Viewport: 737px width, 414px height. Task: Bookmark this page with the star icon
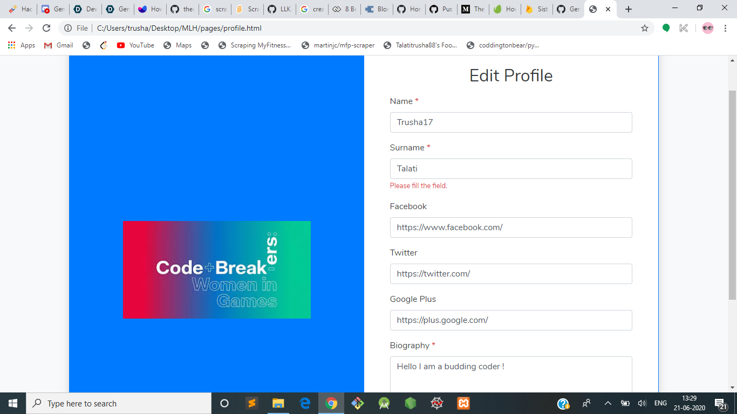pyautogui.click(x=645, y=28)
